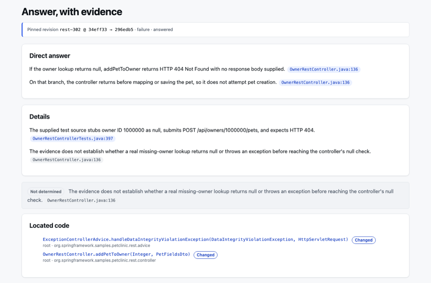Click the Details heading
Viewport: 431px width, 283px height.
click(40, 117)
